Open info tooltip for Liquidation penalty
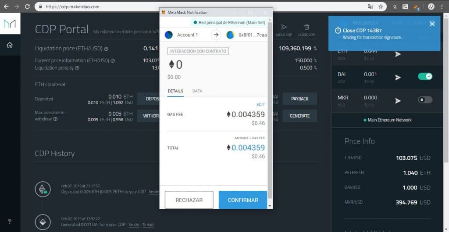The height and width of the screenshot is (232, 449). coord(77,68)
